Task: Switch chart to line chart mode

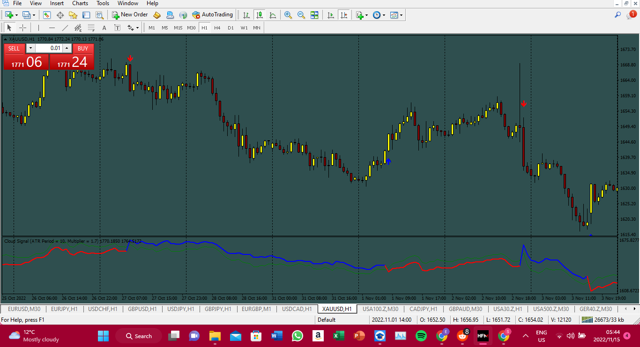Action: tap(273, 15)
